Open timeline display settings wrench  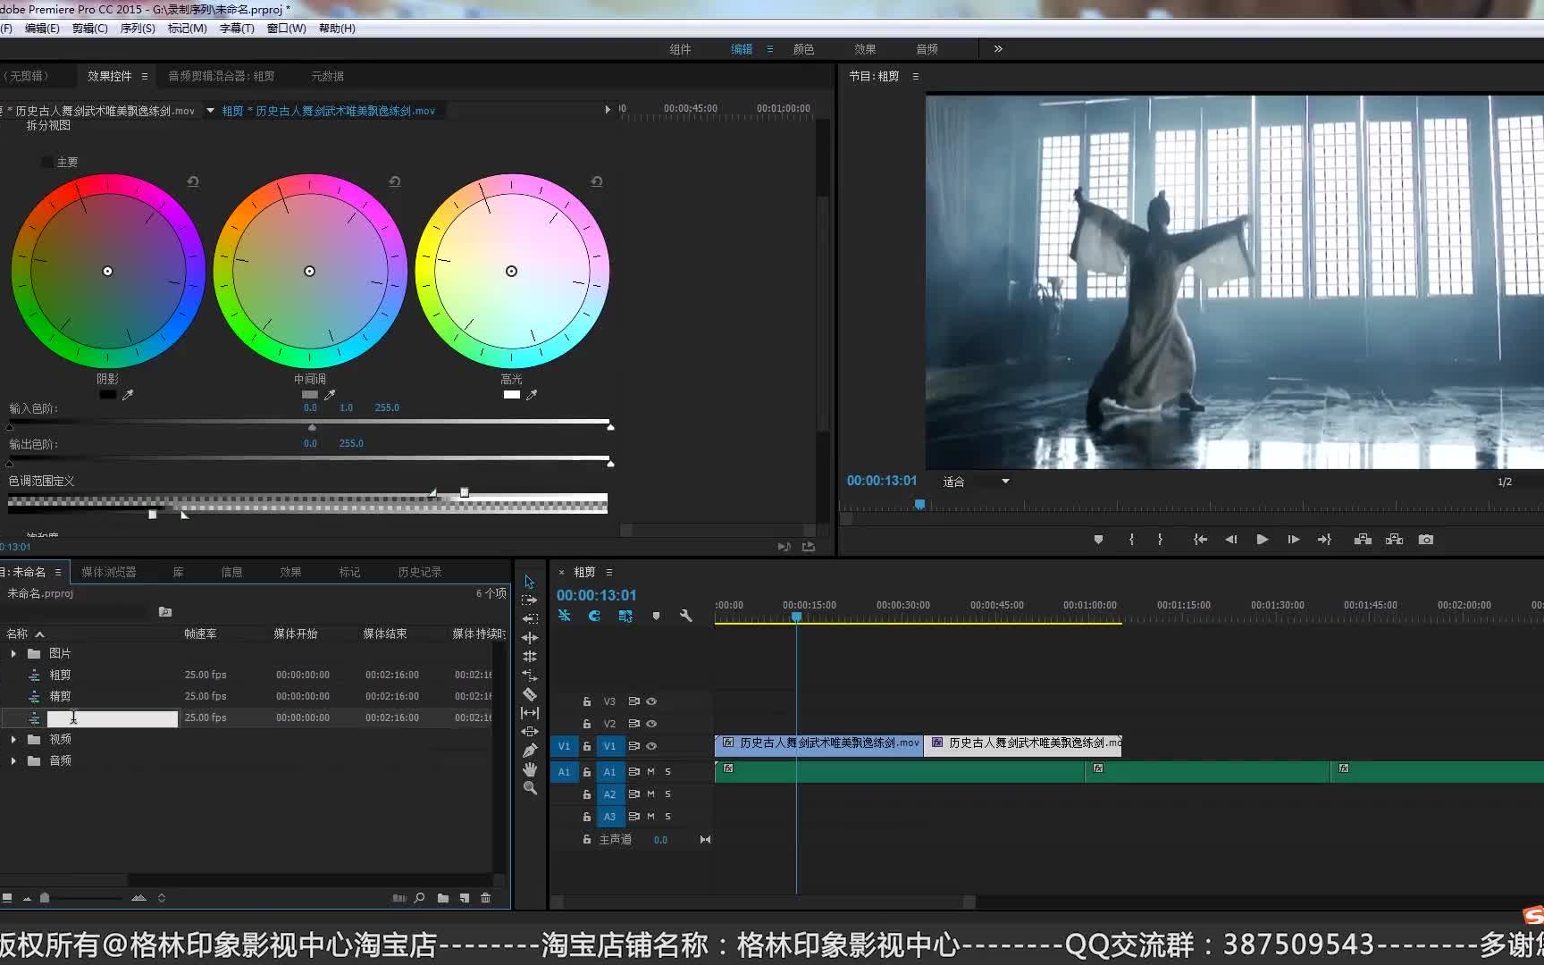click(x=686, y=616)
